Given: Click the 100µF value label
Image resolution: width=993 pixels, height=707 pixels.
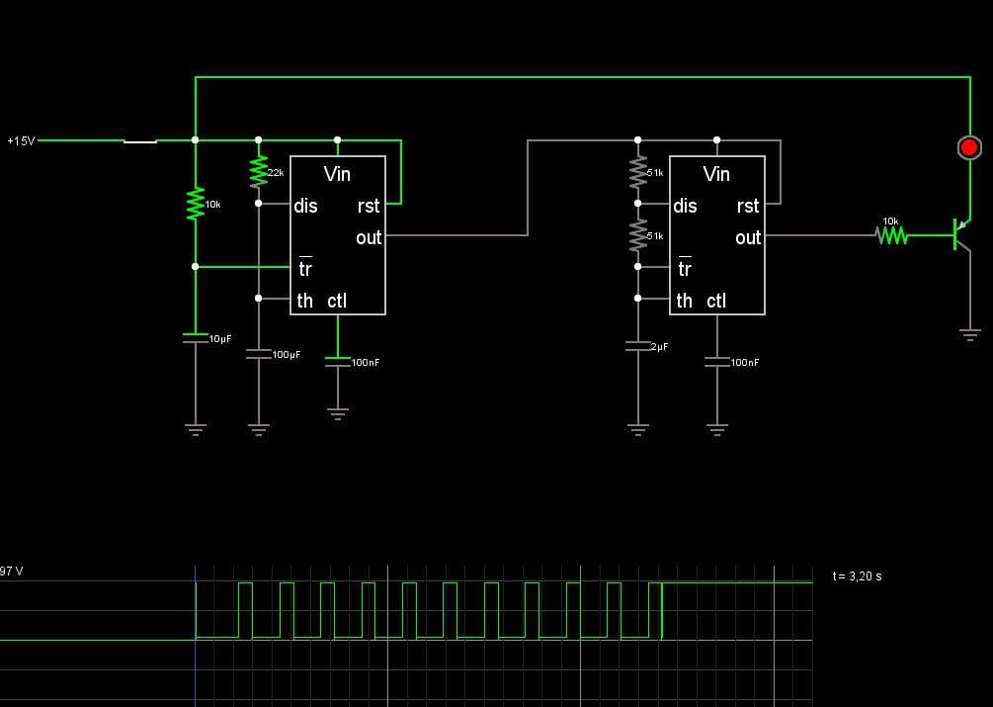Looking at the screenshot, I should 287,355.
